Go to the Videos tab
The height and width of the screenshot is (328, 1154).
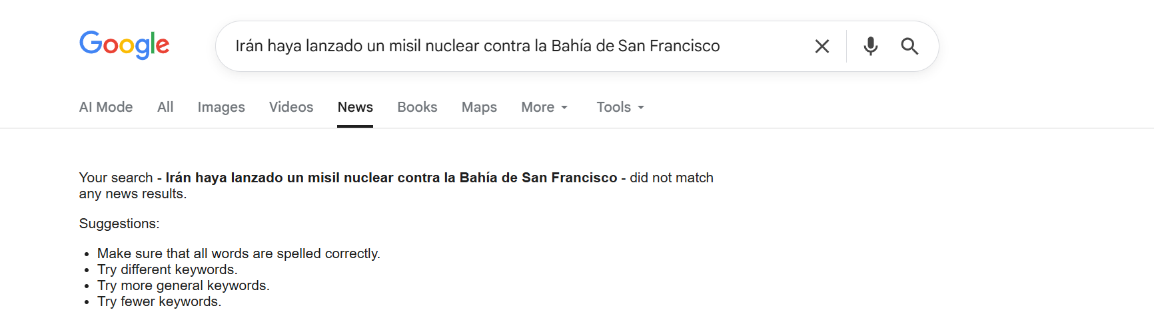[x=291, y=107]
